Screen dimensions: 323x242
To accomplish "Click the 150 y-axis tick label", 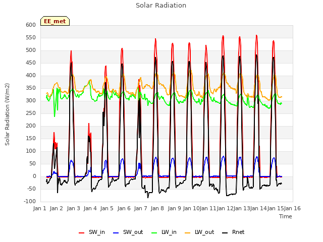I will point(31,138).
